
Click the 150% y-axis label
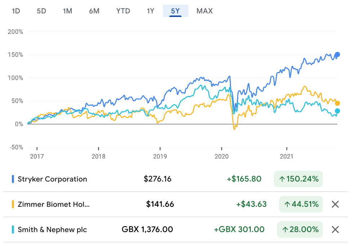15,55
